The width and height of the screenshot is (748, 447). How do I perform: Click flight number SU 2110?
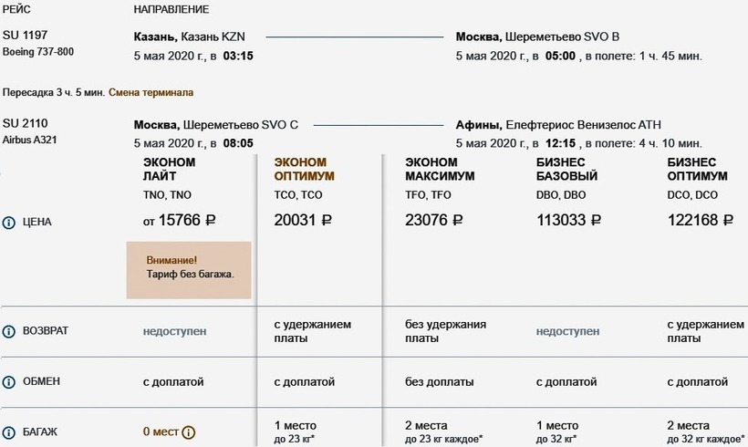tap(25, 124)
